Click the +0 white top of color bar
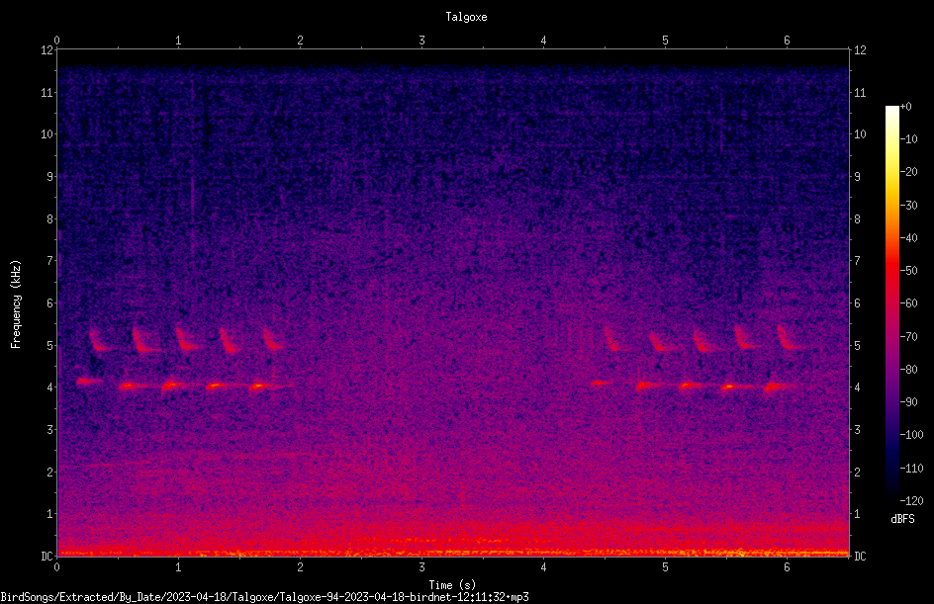Image resolution: width=934 pixels, height=604 pixels. point(891,108)
